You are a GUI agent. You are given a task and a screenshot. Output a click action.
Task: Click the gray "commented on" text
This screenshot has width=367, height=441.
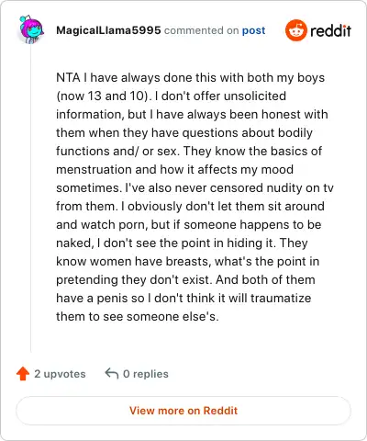(201, 30)
